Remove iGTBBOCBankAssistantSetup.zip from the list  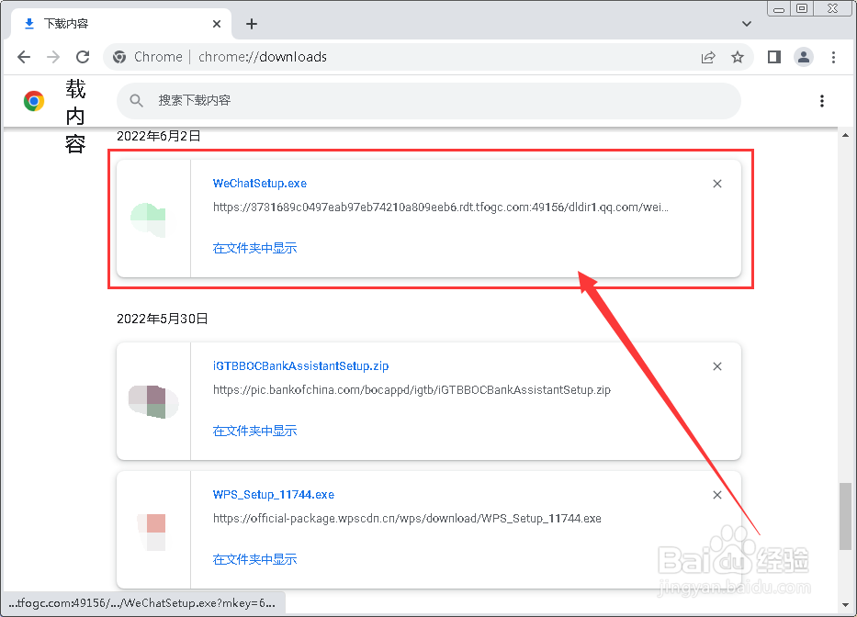(x=717, y=366)
